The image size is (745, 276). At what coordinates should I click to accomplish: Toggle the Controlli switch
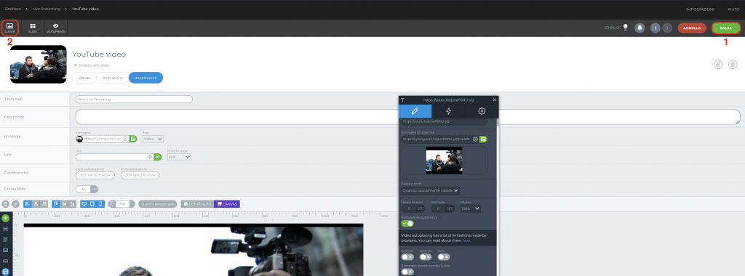[x=407, y=257]
